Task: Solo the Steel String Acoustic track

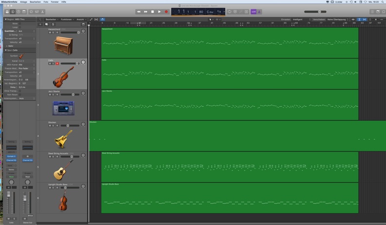Action: coord(53,157)
